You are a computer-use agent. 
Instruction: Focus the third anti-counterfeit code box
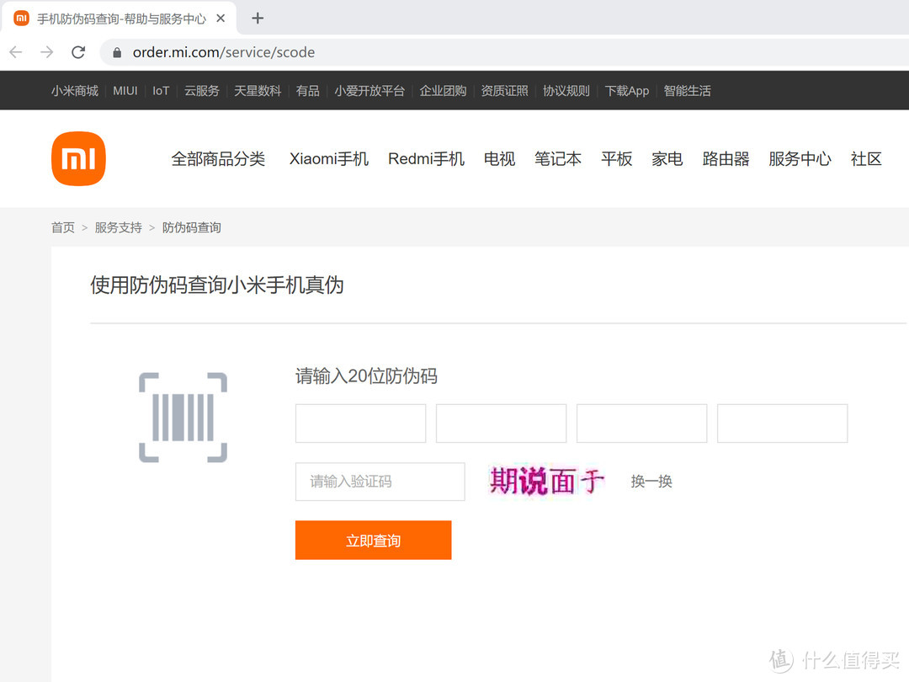click(x=641, y=424)
